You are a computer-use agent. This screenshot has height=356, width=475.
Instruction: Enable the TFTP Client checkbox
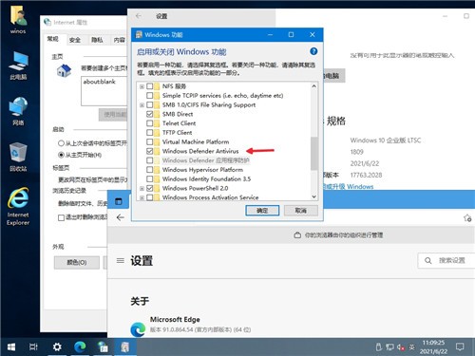pyautogui.click(x=150, y=132)
